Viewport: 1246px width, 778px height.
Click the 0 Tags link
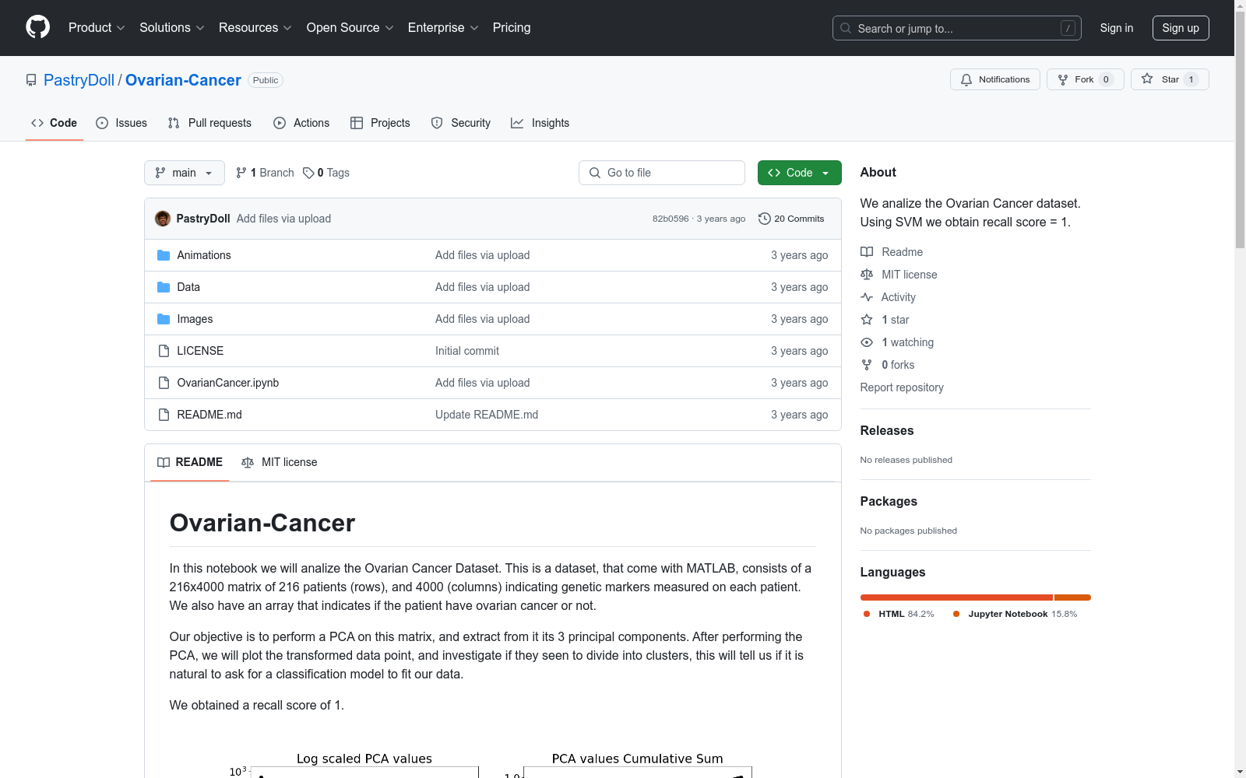(326, 173)
